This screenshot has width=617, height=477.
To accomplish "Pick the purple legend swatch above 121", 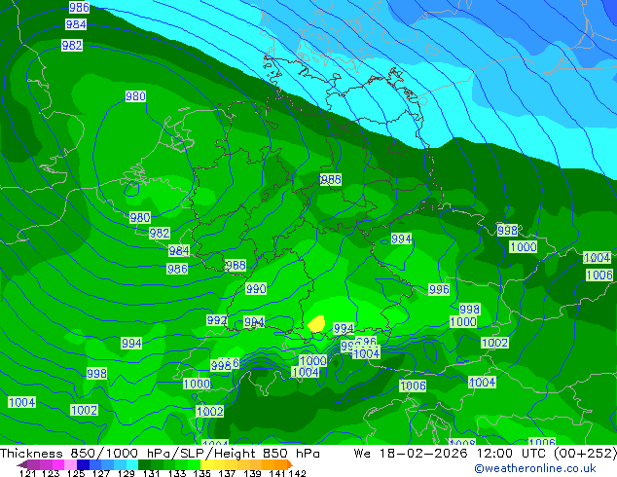I will coord(33,464).
